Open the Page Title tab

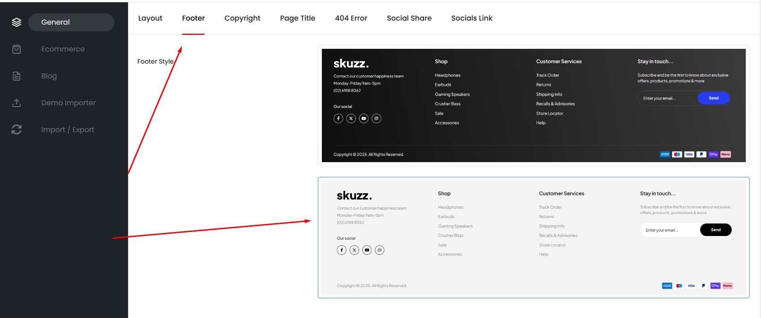(x=297, y=18)
